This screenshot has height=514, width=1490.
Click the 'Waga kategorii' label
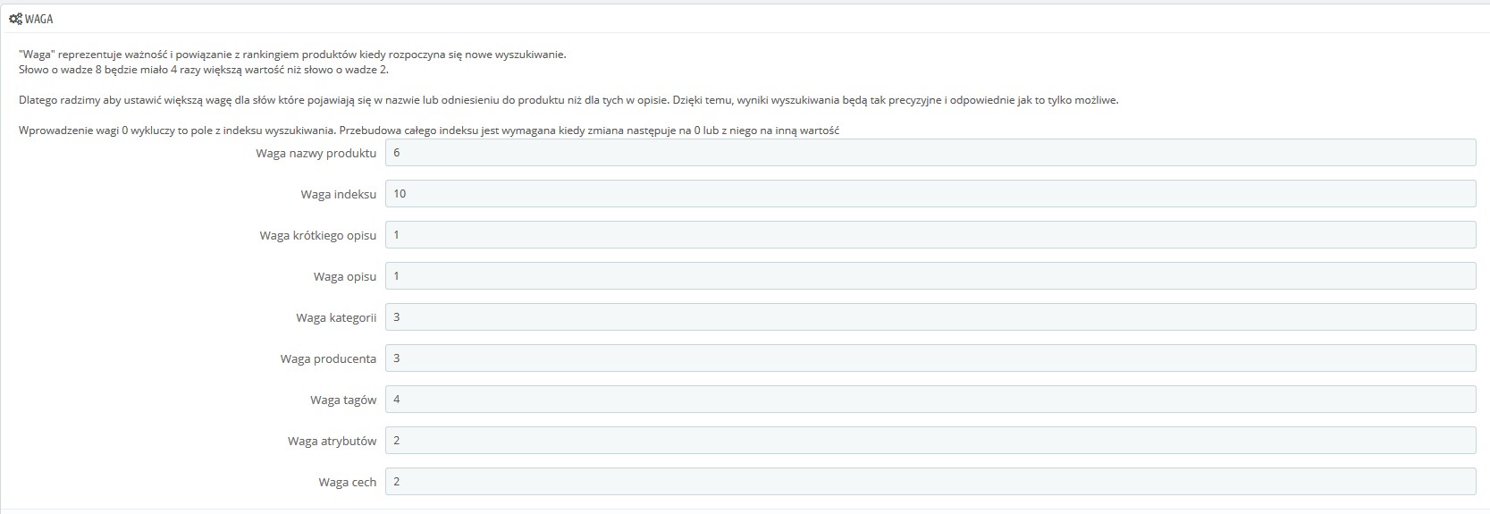pos(337,317)
